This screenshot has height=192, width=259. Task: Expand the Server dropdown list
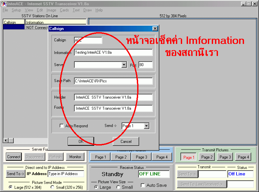coord(124,65)
